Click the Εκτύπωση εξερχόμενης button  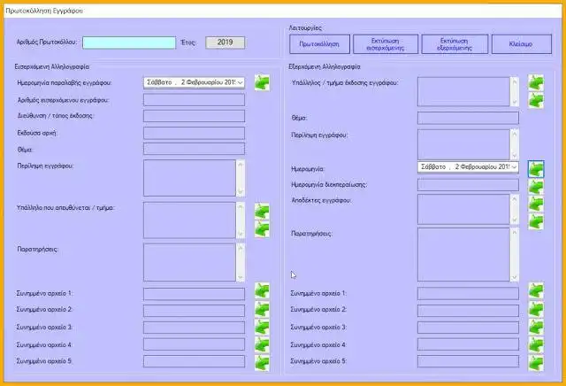coord(455,44)
